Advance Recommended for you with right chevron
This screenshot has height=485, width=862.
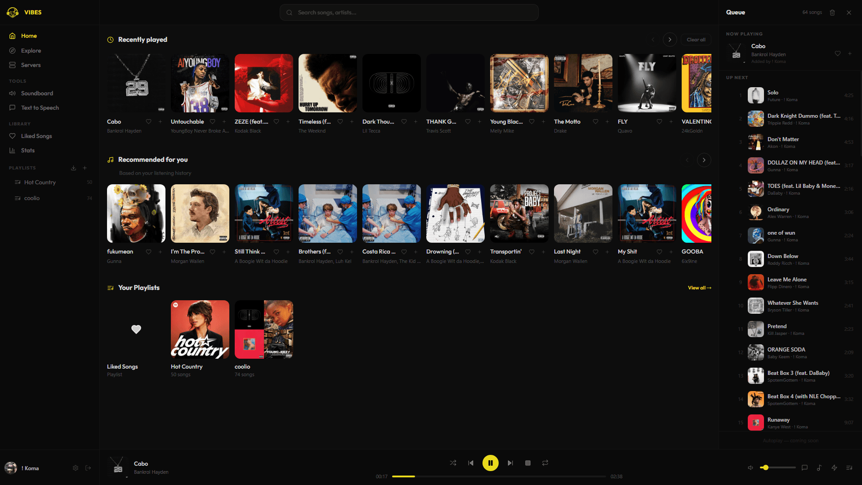click(704, 160)
